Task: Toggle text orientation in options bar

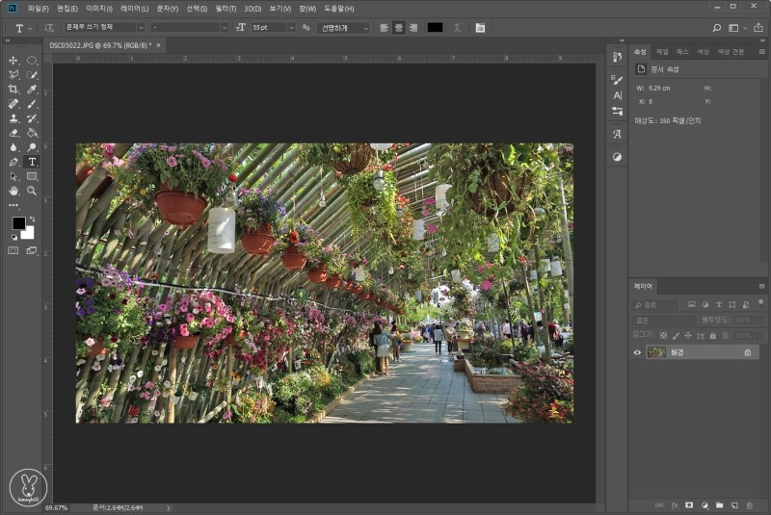Action: 49,28
